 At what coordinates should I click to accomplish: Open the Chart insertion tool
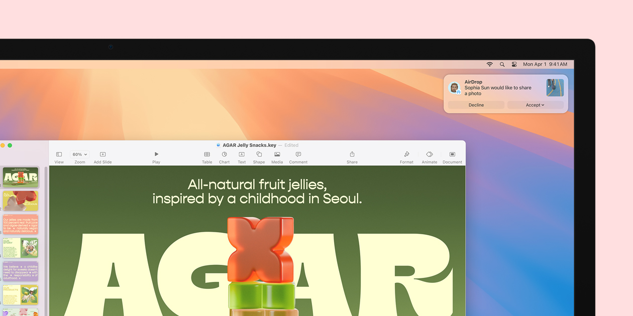224,156
